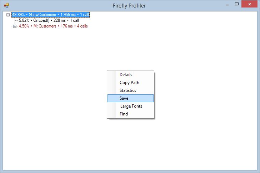
Task: Minimize the Firefly Profiler window
Action: [227, 5]
